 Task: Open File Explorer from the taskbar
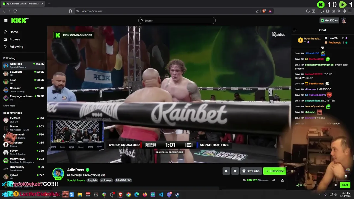tap(80, 195)
